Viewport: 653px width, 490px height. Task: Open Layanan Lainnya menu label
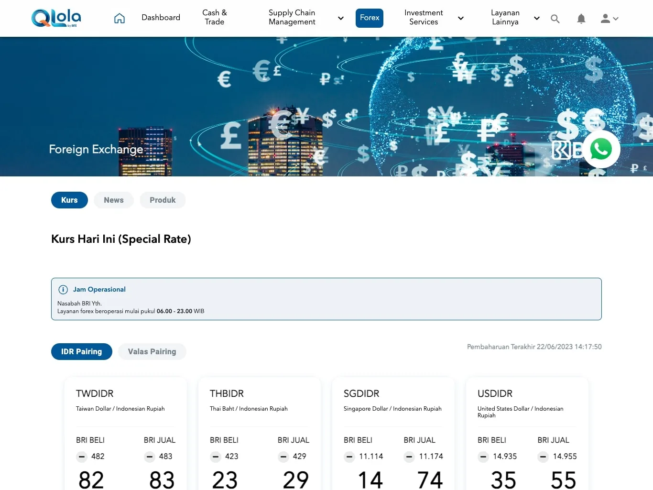[505, 17]
